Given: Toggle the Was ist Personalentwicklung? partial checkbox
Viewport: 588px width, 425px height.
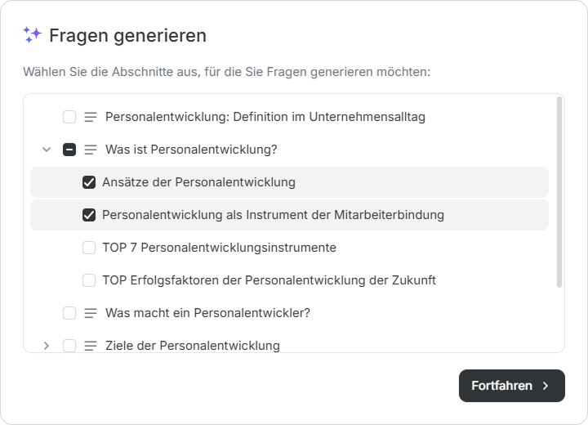Looking at the screenshot, I should click(69, 150).
